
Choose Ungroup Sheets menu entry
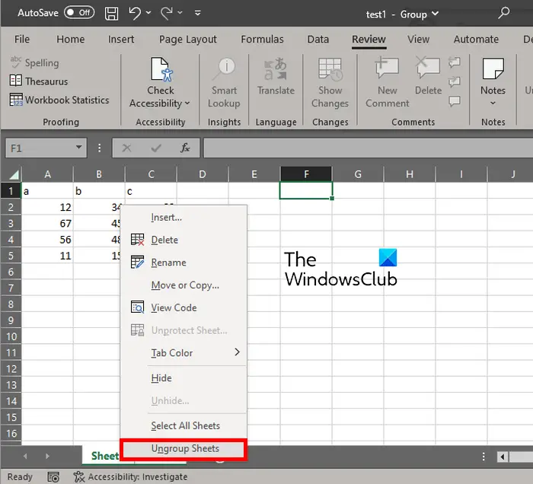coord(184,449)
